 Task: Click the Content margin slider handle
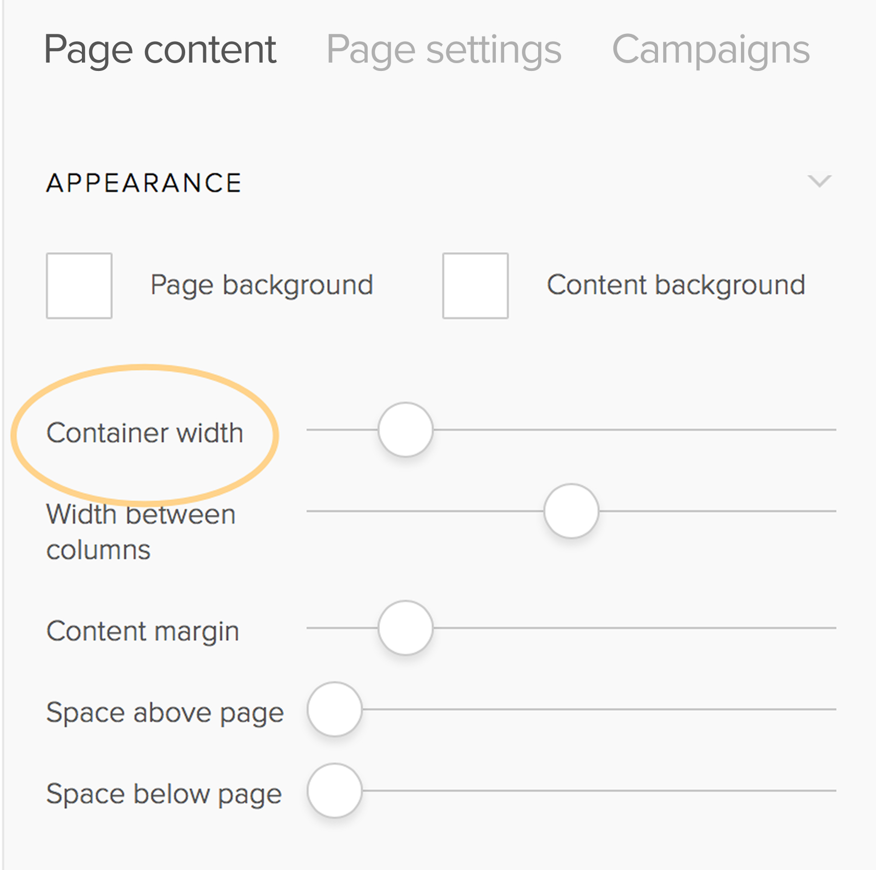(x=406, y=628)
